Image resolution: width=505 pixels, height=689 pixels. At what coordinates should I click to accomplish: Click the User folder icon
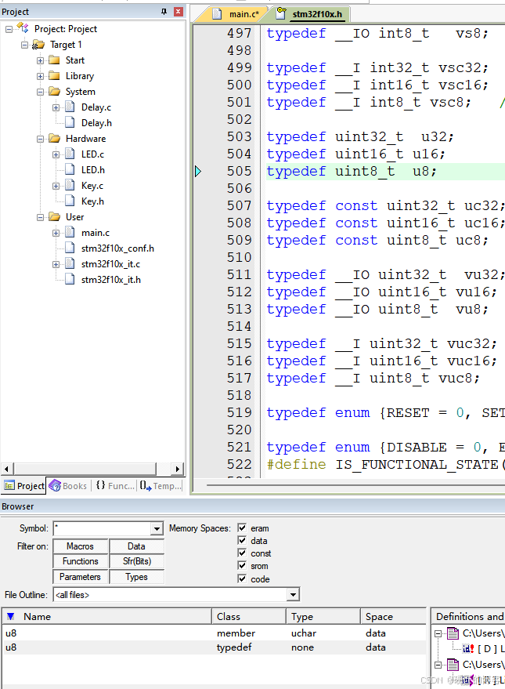pos(54,216)
